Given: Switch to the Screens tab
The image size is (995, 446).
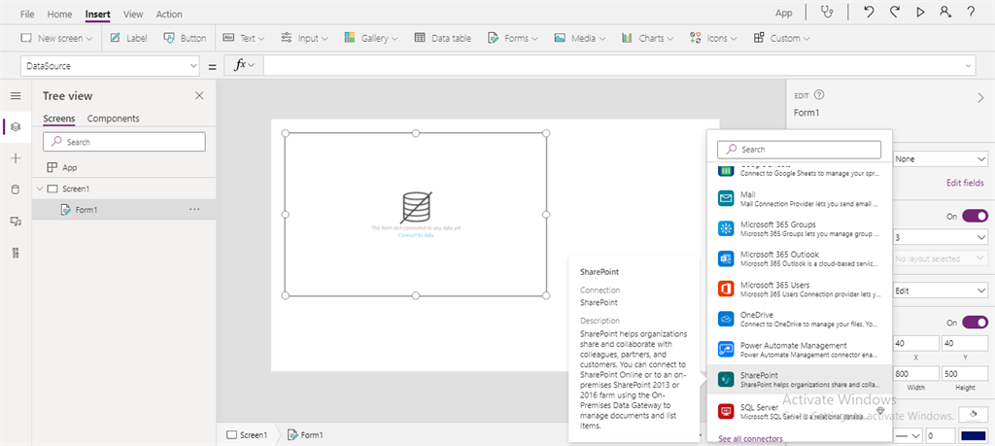Looking at the screenshot, I should pyautogui.click(x=59, y=118).
